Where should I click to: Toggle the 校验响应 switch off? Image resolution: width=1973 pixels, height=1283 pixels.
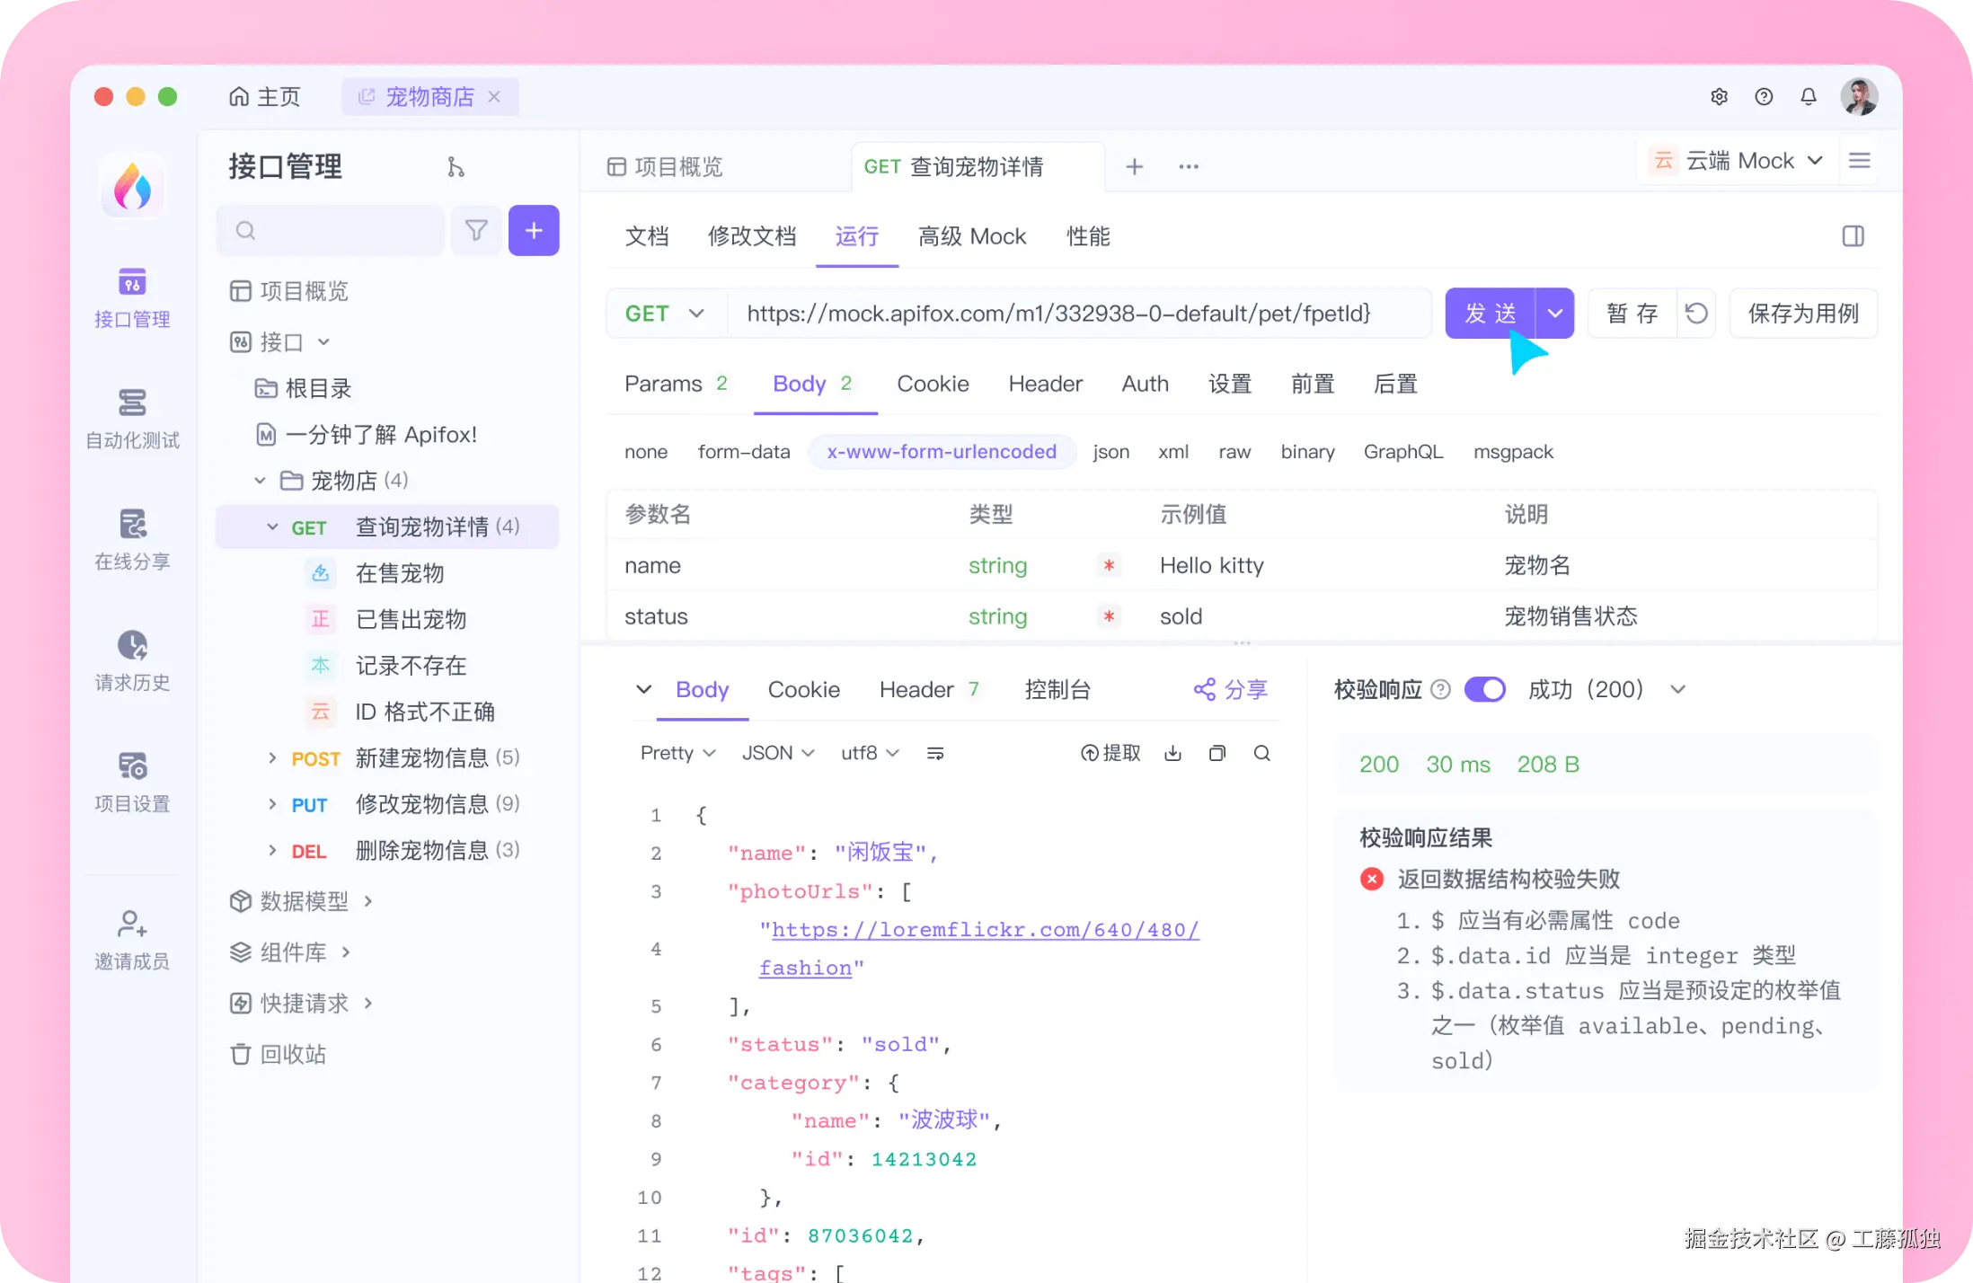pos(1484,689)
